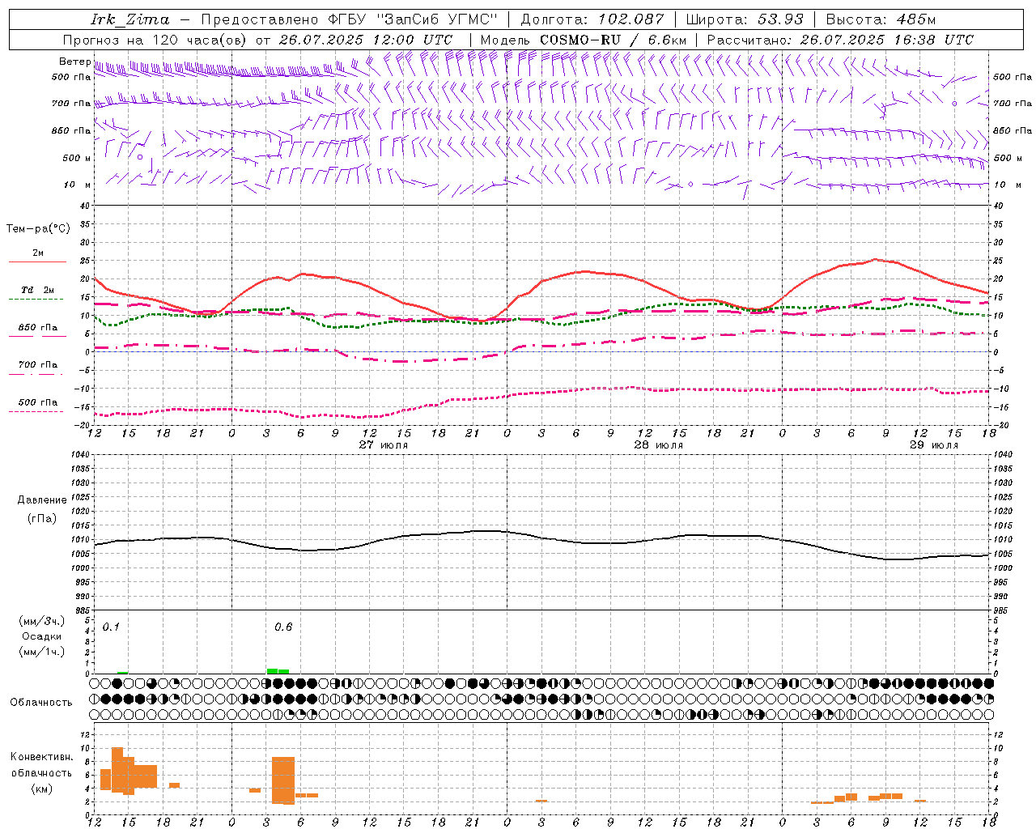Click the "2м" temperature legend entry

(x=38, y=253)
